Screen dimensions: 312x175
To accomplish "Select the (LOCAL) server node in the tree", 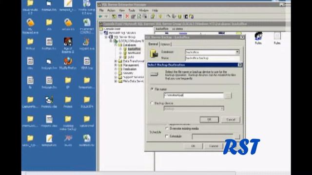I will (131, 41).
